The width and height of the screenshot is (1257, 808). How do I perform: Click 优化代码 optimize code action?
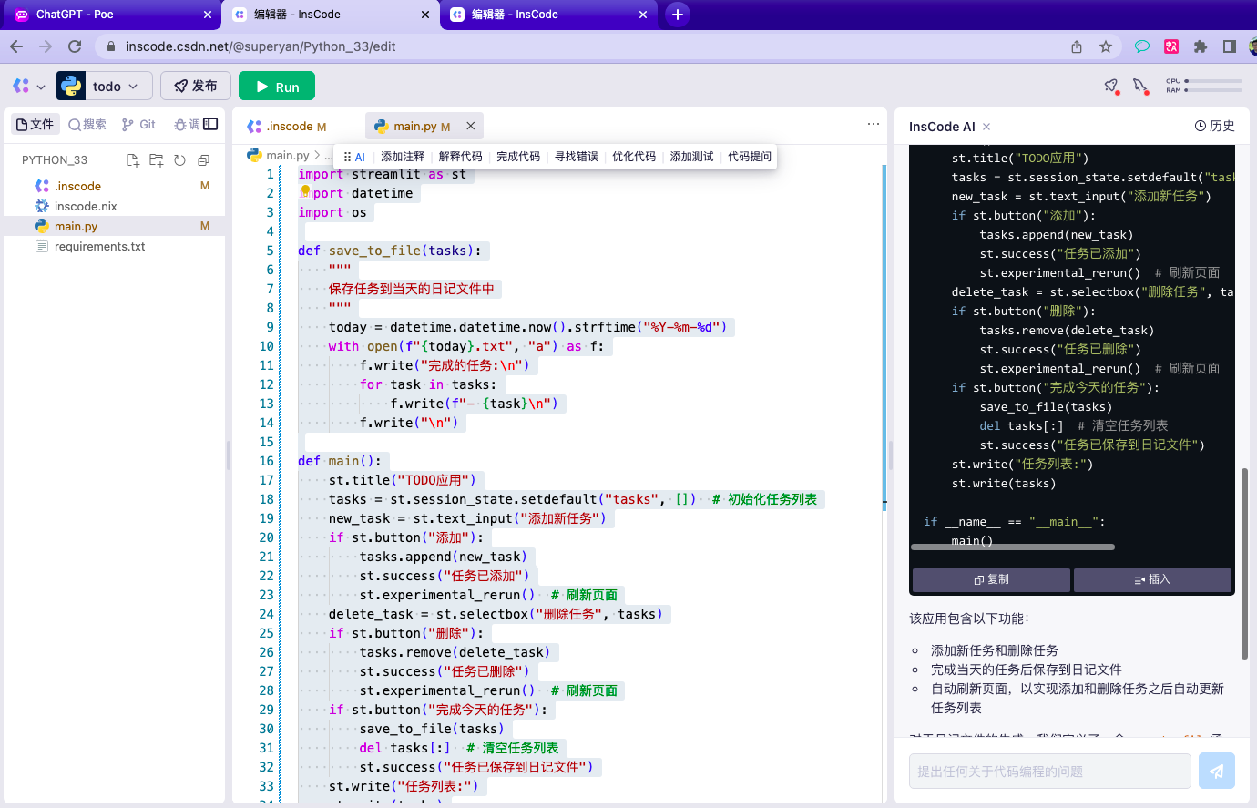click(x=634, y=157)
